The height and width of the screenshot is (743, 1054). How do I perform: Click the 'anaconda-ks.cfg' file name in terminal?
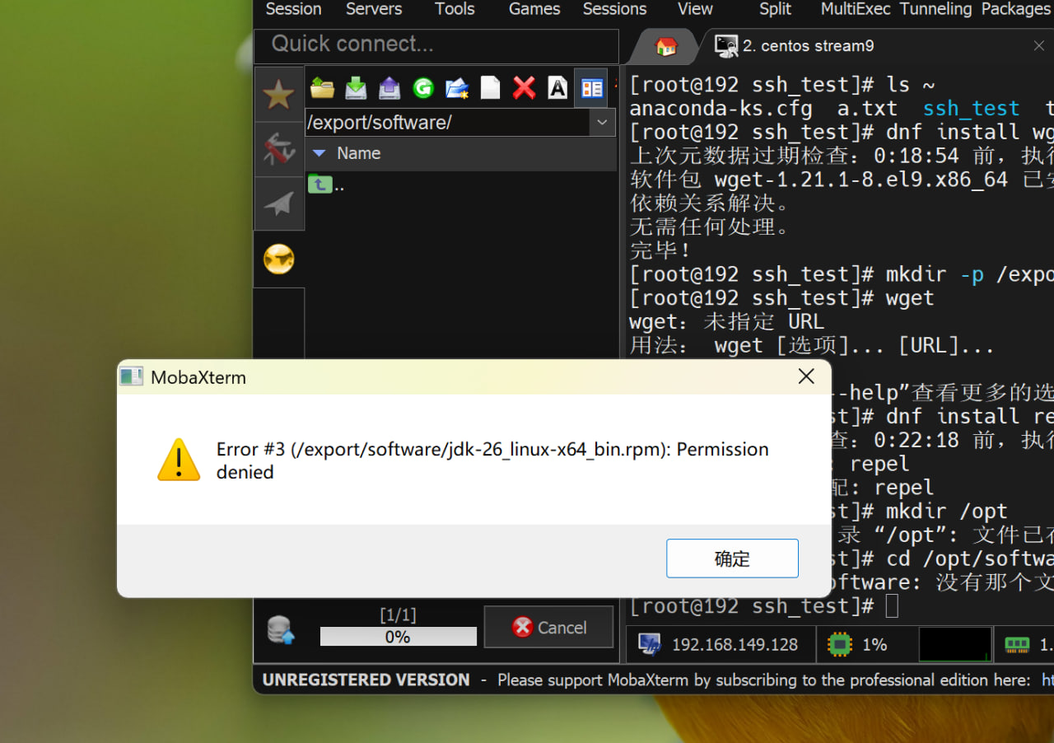(721, 108)
